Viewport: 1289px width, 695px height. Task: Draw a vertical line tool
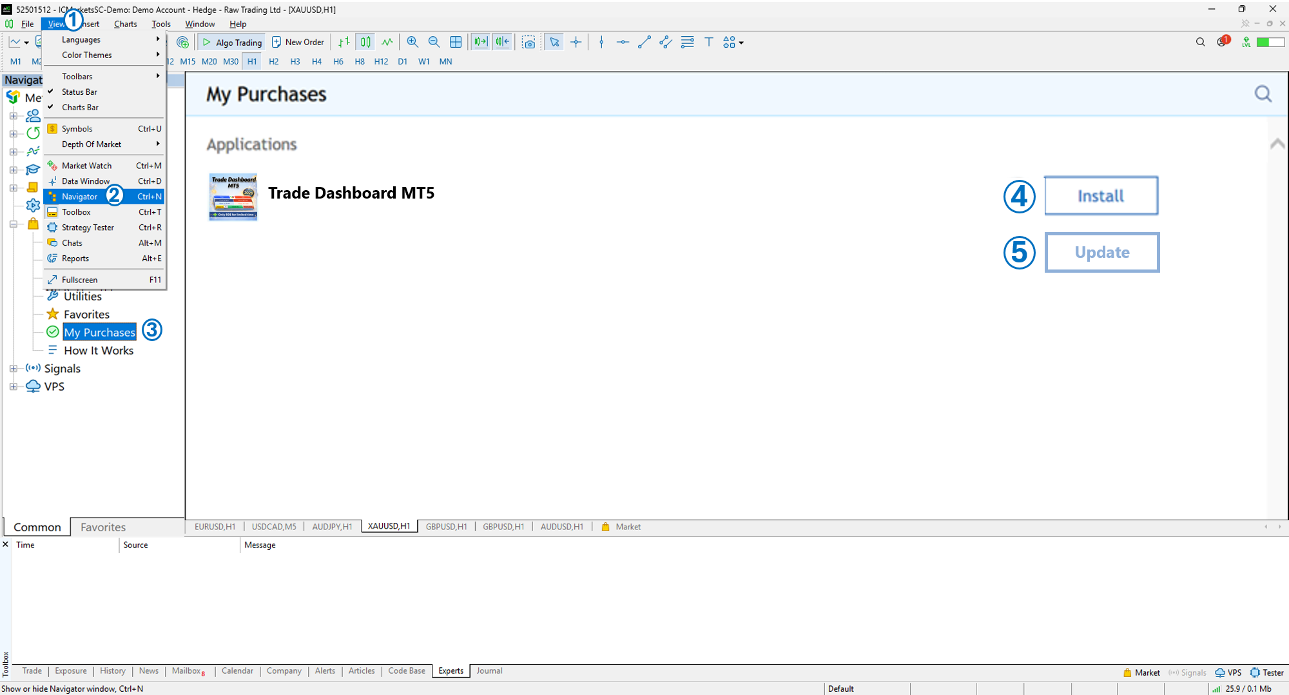pos(601,42)
